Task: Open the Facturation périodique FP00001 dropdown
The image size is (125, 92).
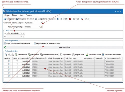Action: coord(39,27)
